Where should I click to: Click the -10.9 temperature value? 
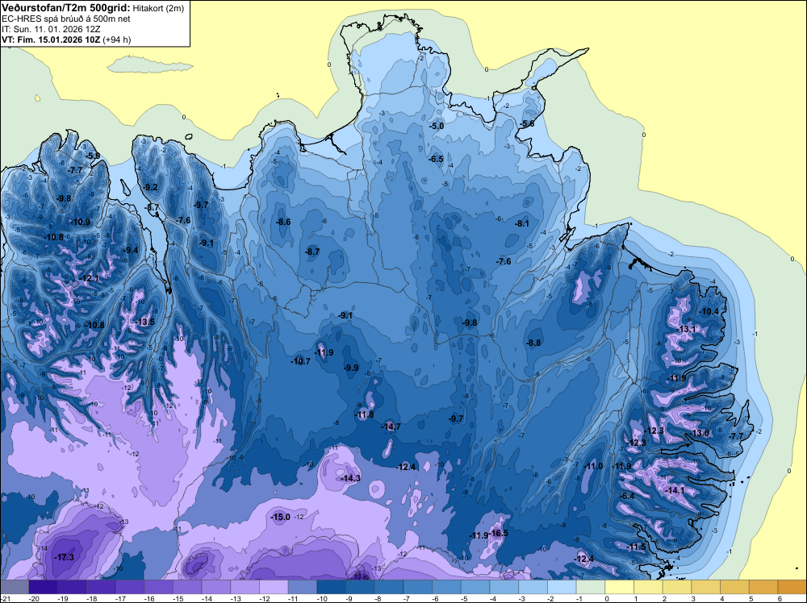pos(80,222)
